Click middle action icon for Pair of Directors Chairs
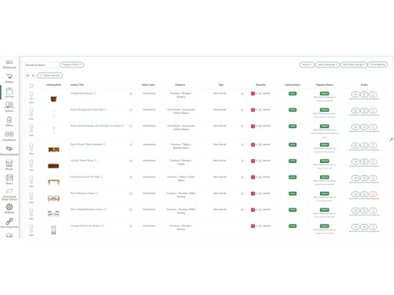394x295 pixels. tap(364, 194)
